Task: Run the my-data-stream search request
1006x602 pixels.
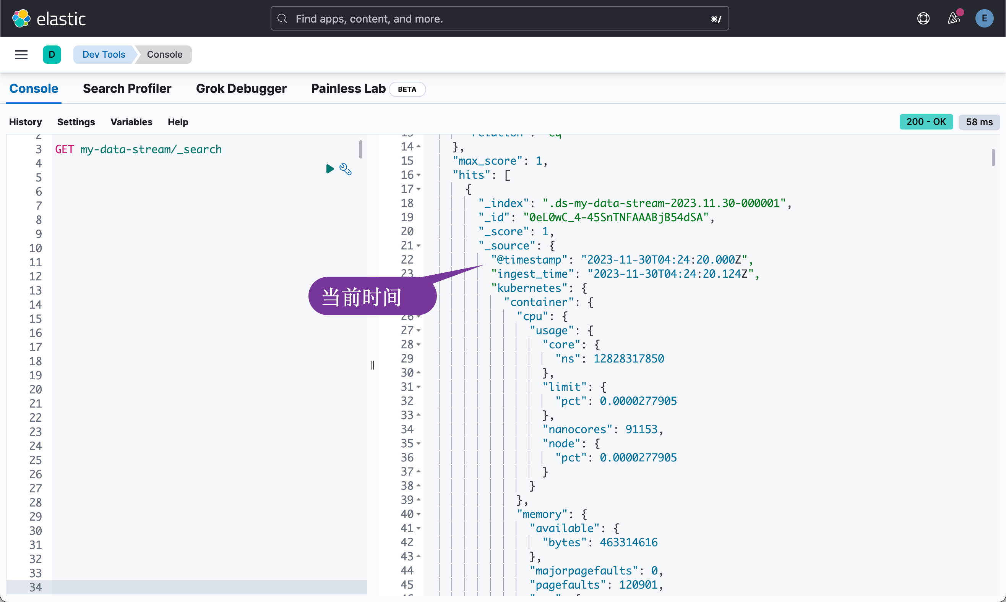Action: point(329,169)
